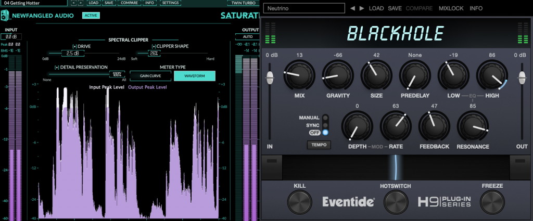The height and width of the screenshot is (221, 533).
Task: Click the Eventide logo
Action: pyautogui.click(x=348, y=202)
